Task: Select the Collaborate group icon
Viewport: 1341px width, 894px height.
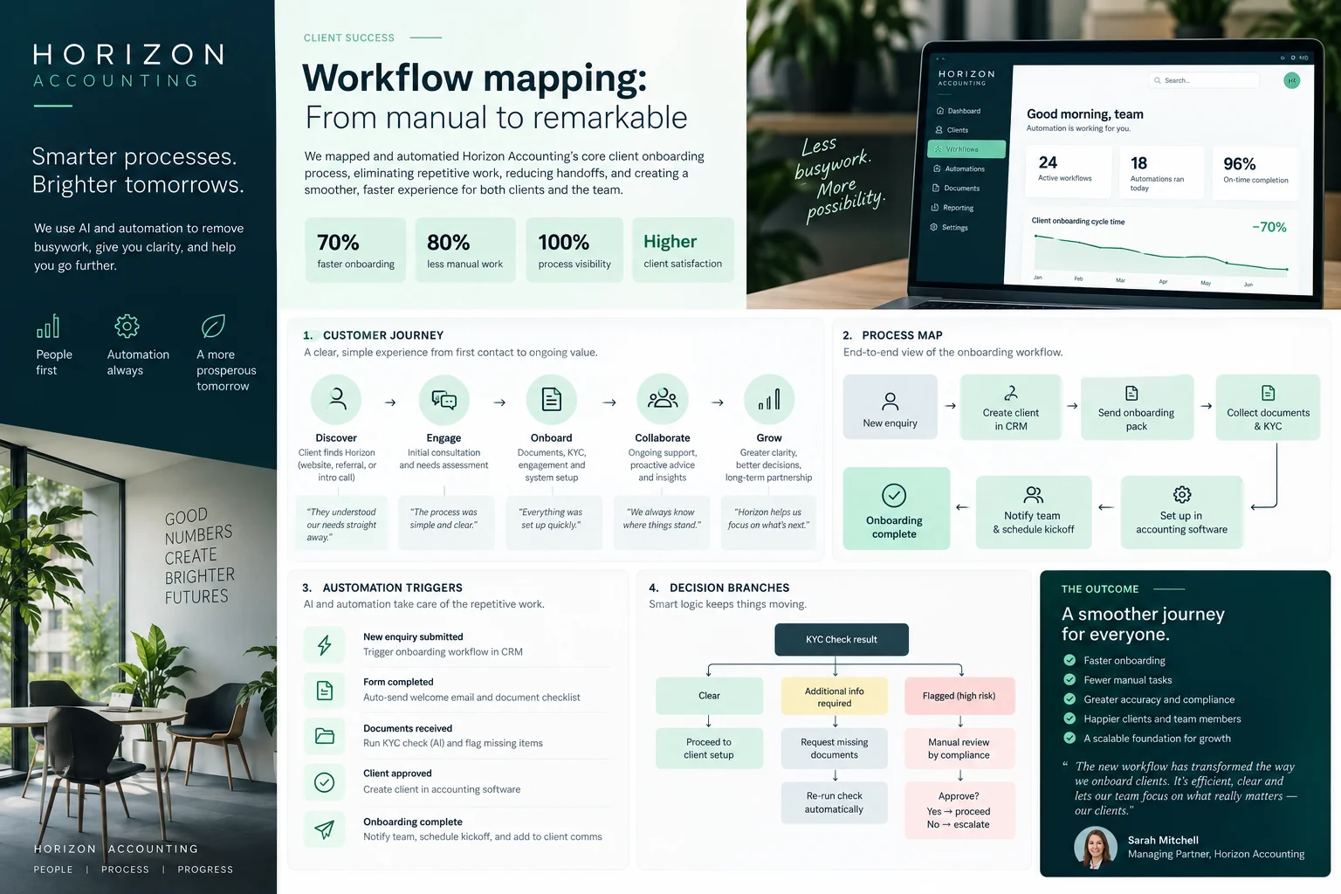Action: click(663, 400)
